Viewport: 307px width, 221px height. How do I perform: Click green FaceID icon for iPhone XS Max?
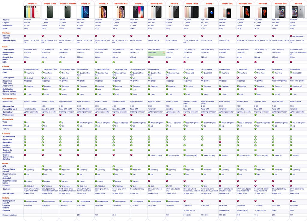[x=114, y=181]
